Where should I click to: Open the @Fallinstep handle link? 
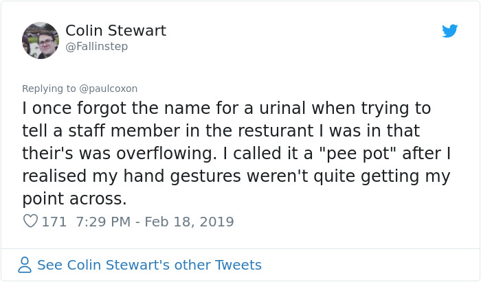[x=96, y=47]
